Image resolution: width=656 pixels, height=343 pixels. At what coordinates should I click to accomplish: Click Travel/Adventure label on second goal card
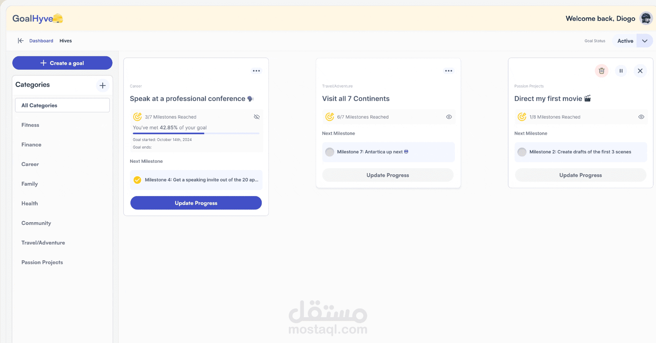pyautogui.click(x=338, y=86)
